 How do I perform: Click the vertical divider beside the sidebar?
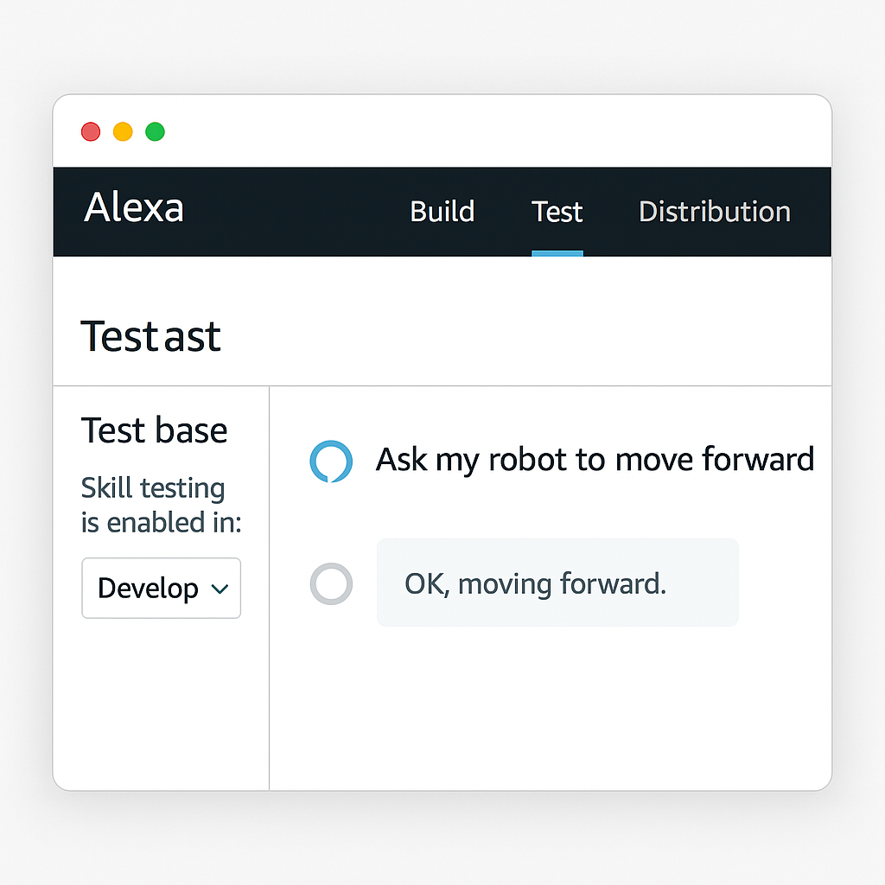270,588
